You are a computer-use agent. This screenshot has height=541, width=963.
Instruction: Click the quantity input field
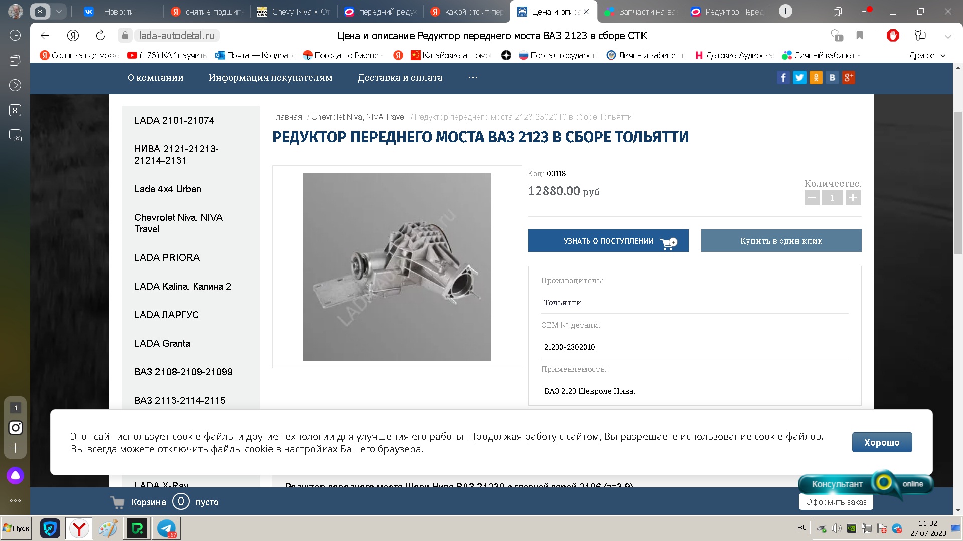coord(832,198)
